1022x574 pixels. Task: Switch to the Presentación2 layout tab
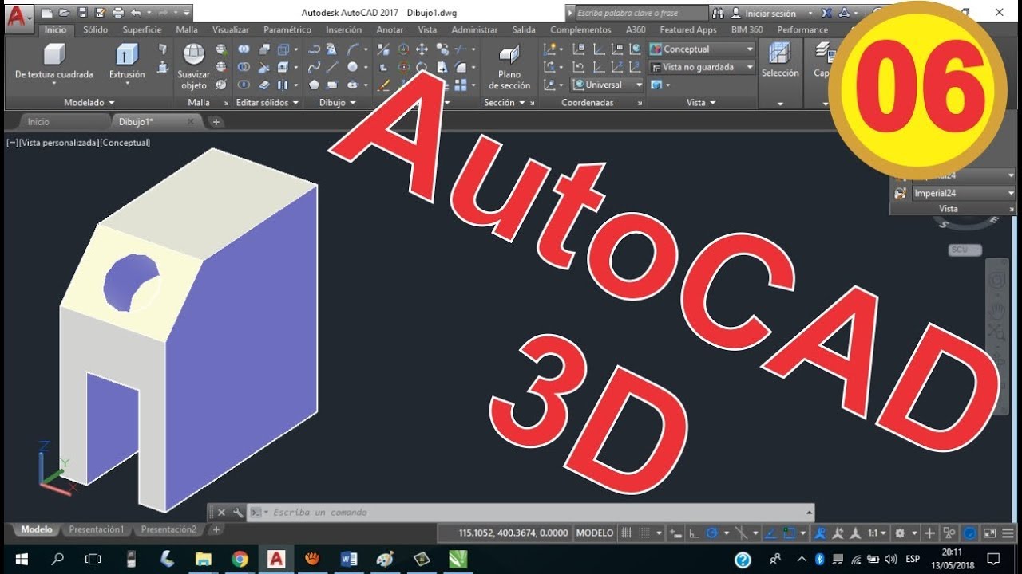(x=168, y=529)
